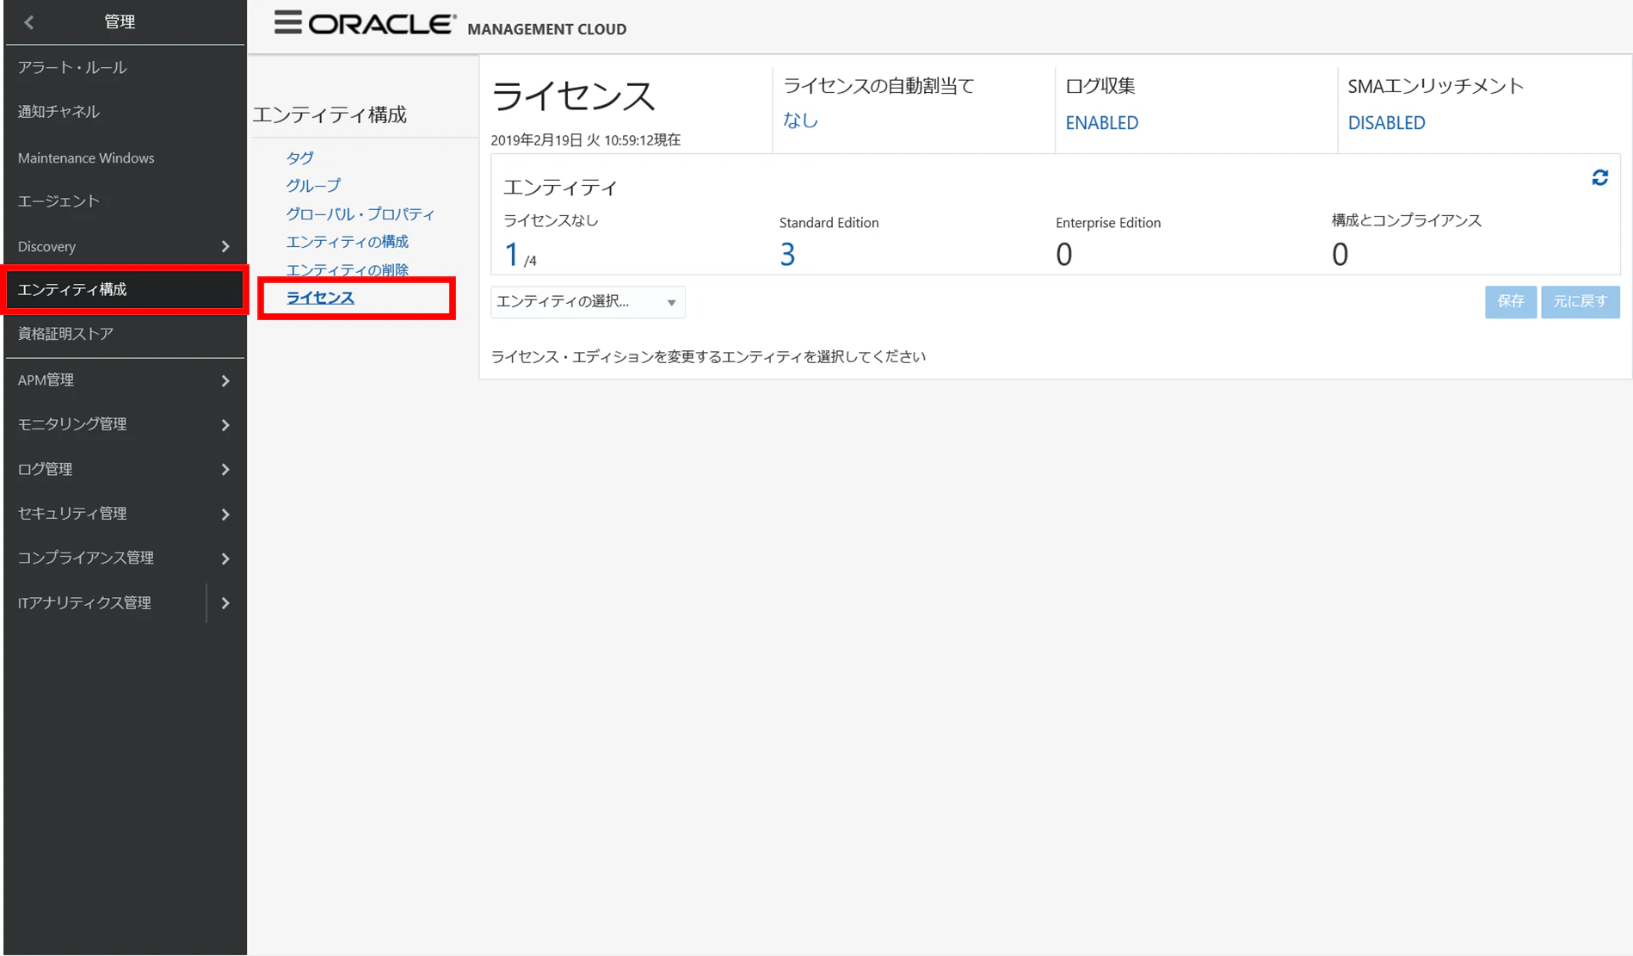1633x956 pixels.
Task: Open the グローバル・プロパティ link
Action: click(x=360, y=214)
